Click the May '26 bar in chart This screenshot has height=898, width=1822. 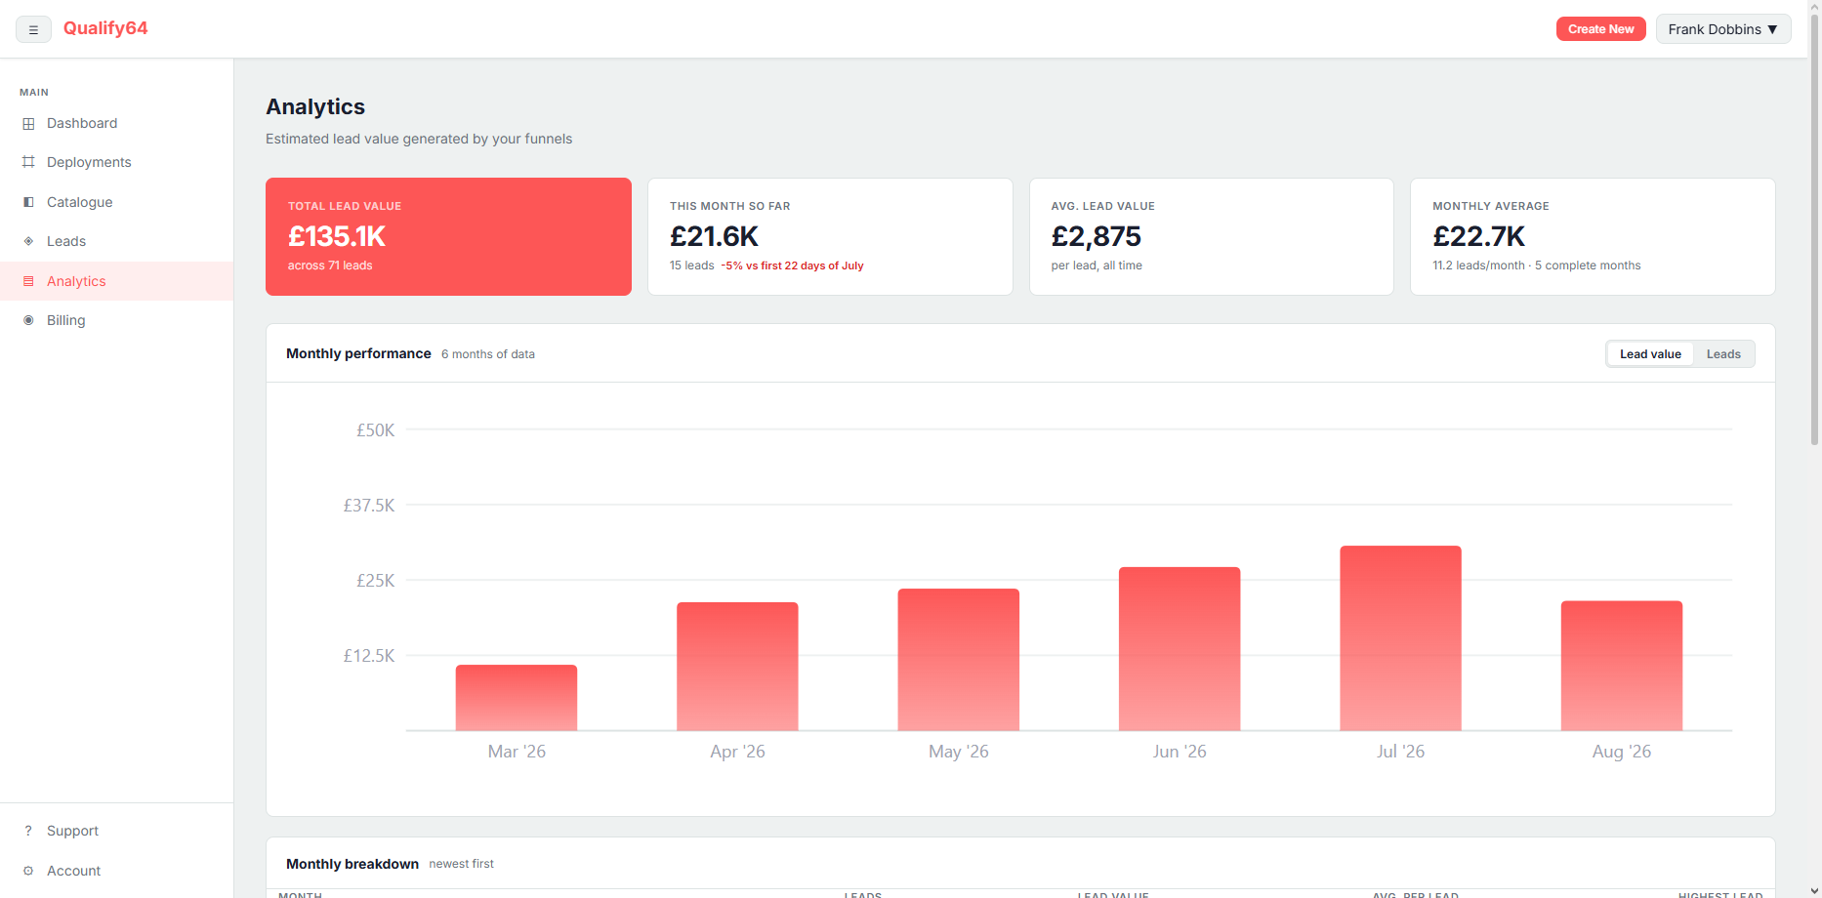point(959,660)
